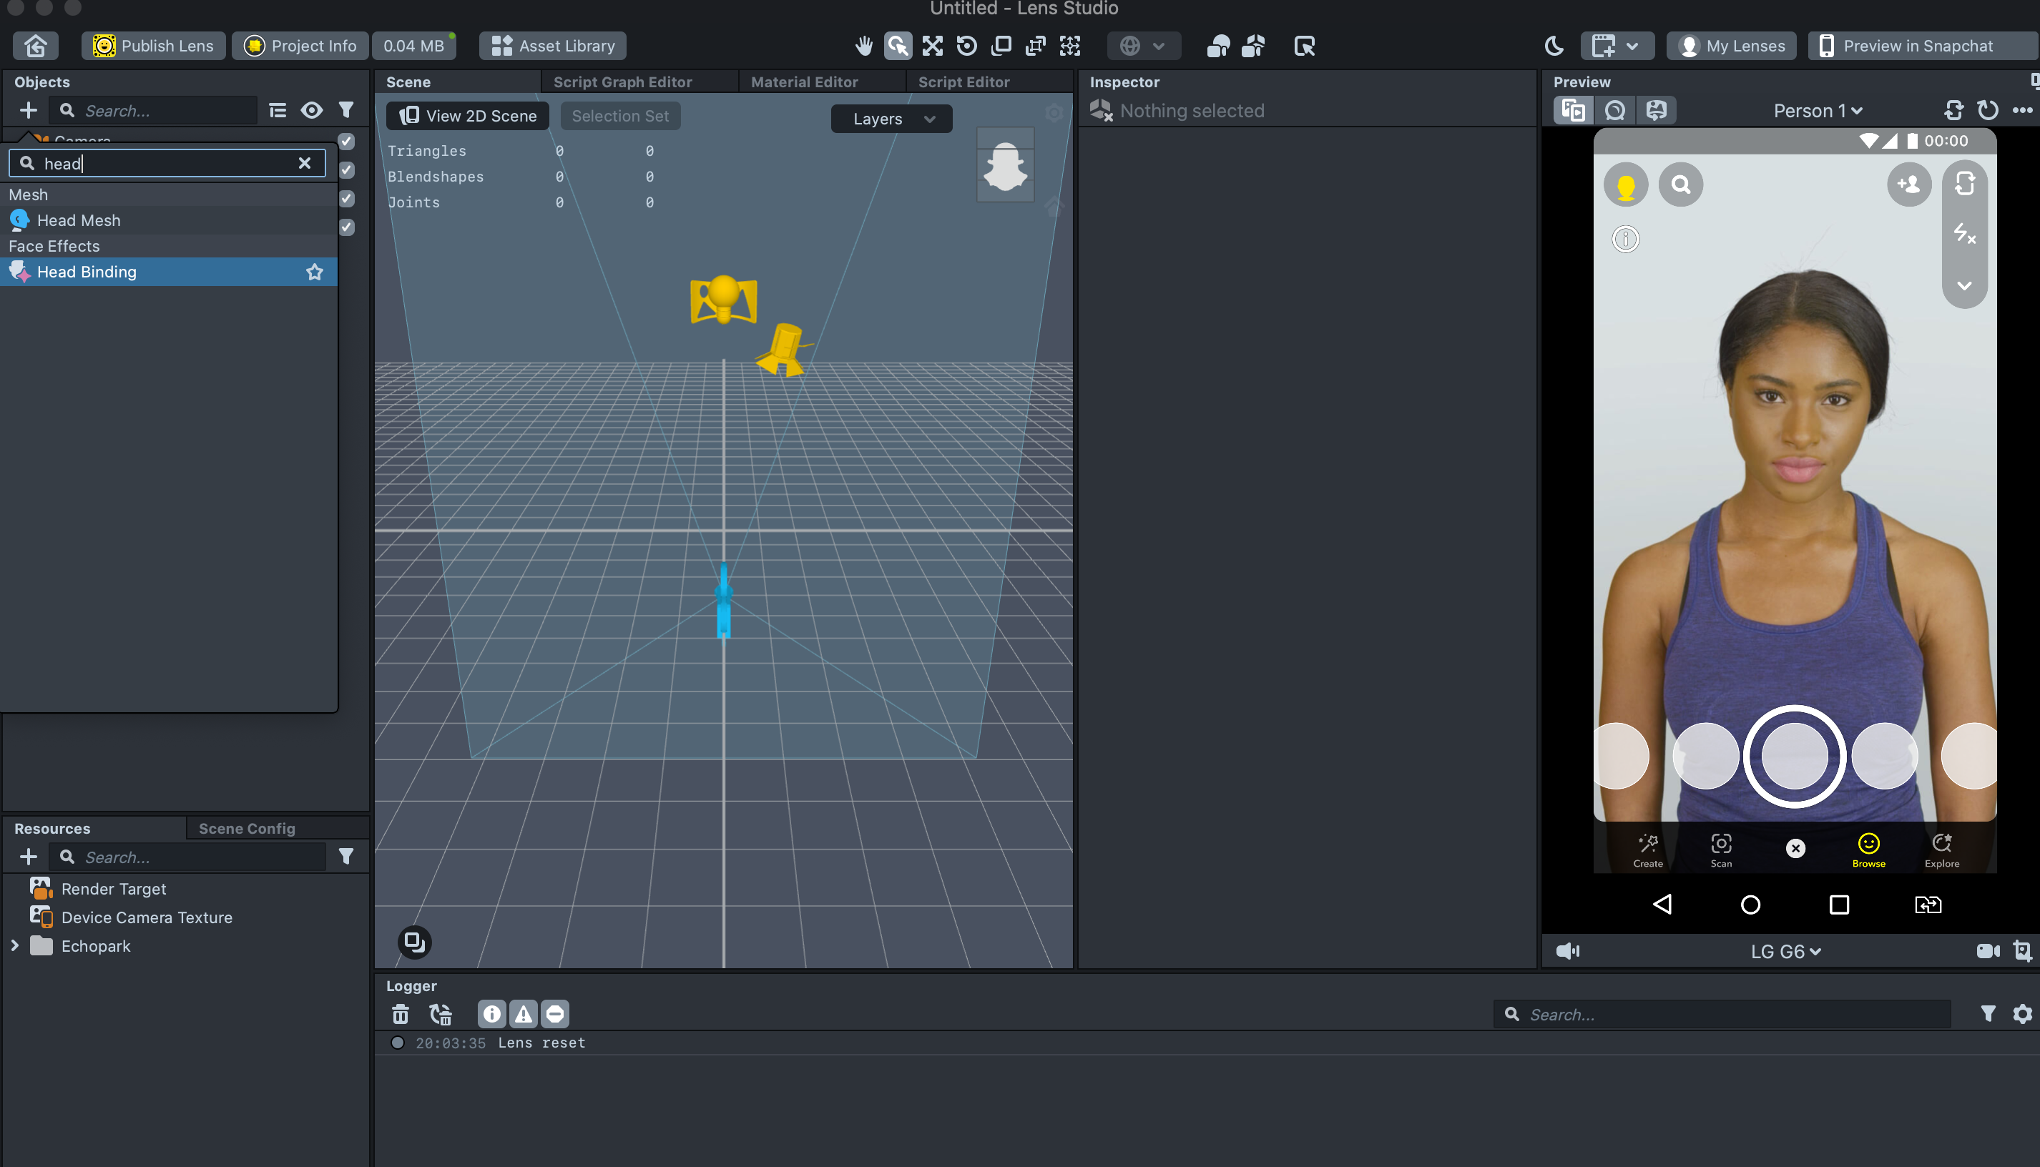The height and width of the screenshot is (1167, 2040).
Task: Select the Pan hand tool
Action: (863, 46)
